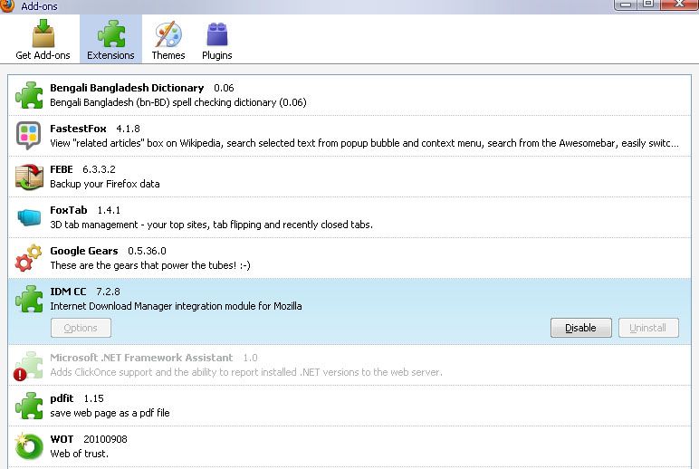Click 'Internet Download Manager integration module' text

click(176, 306)
